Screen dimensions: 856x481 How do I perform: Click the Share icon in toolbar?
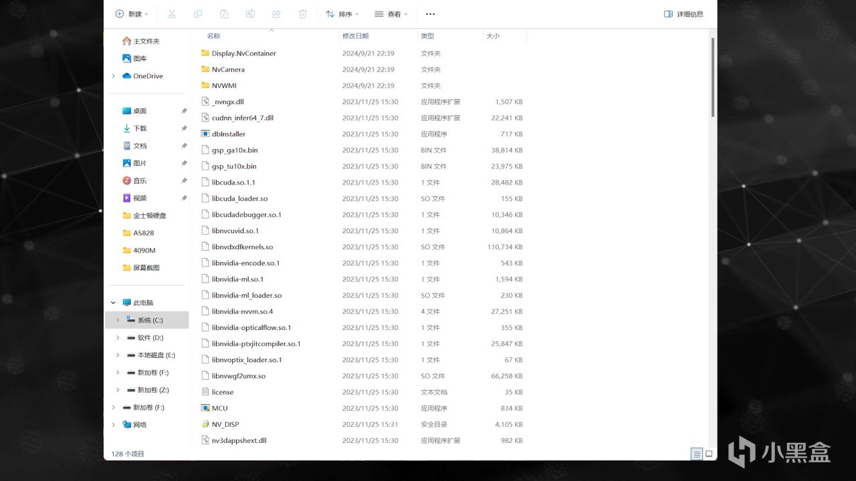(276, 14)
